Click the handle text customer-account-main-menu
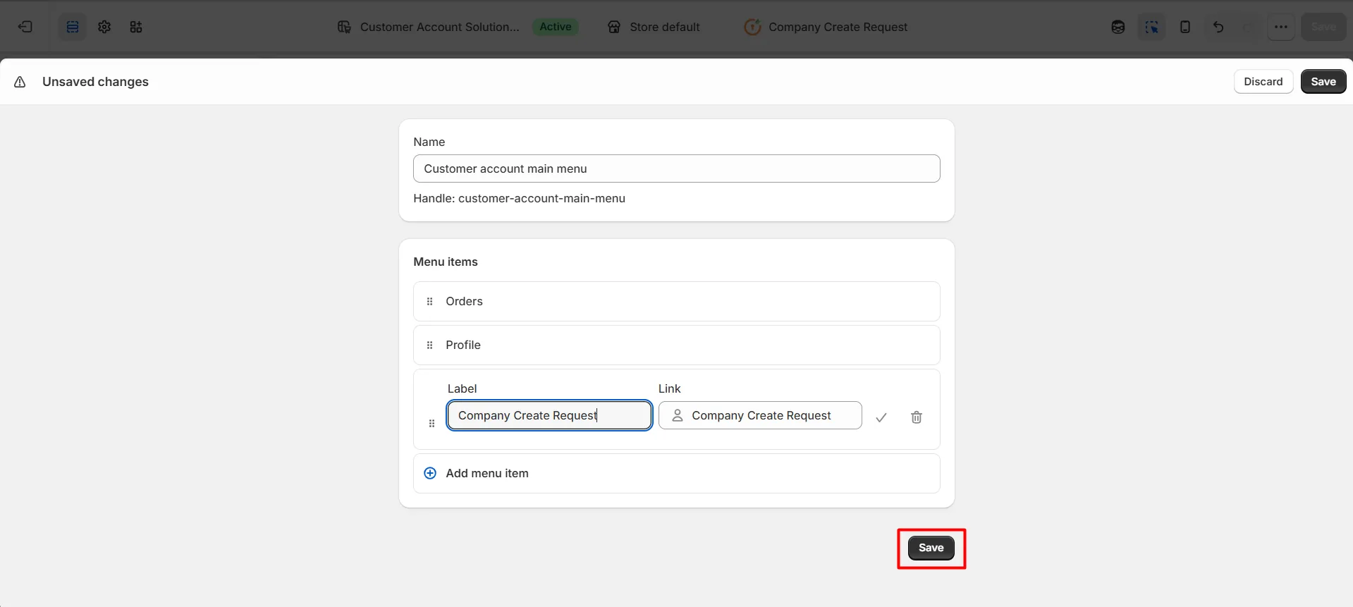Viewport: 1353px width, 607px height. click(541, 199)
